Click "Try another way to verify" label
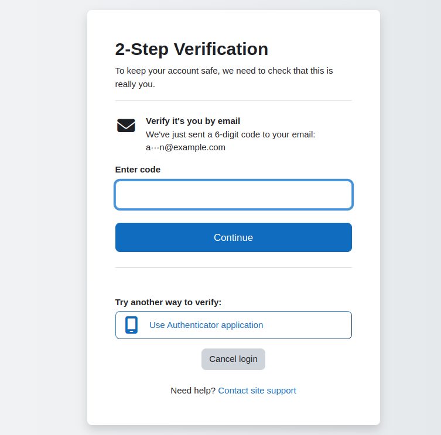 tap(168, 302)
